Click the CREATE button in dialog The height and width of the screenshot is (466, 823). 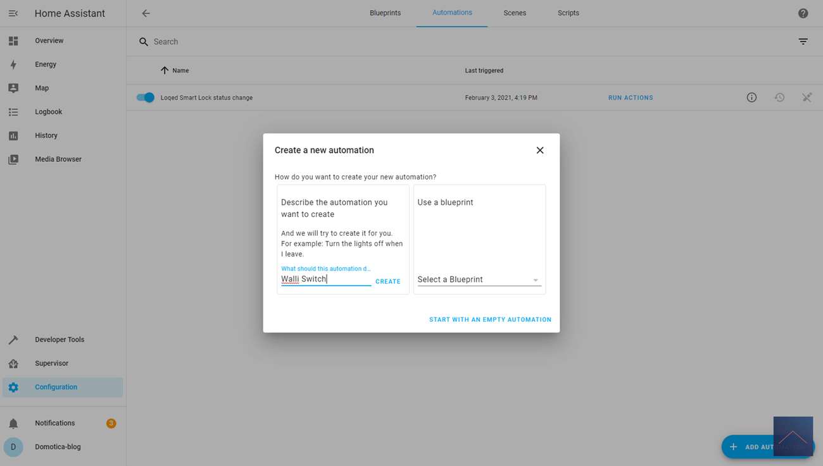tap(387, 281)
